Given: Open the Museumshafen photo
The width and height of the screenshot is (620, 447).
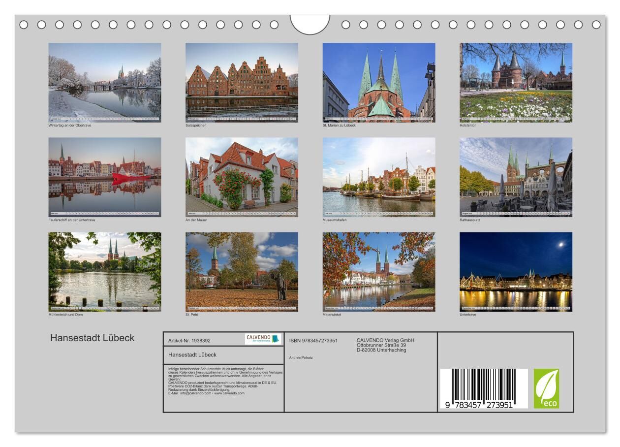Looking at the screenshot, I should click(x=378, y=177).
